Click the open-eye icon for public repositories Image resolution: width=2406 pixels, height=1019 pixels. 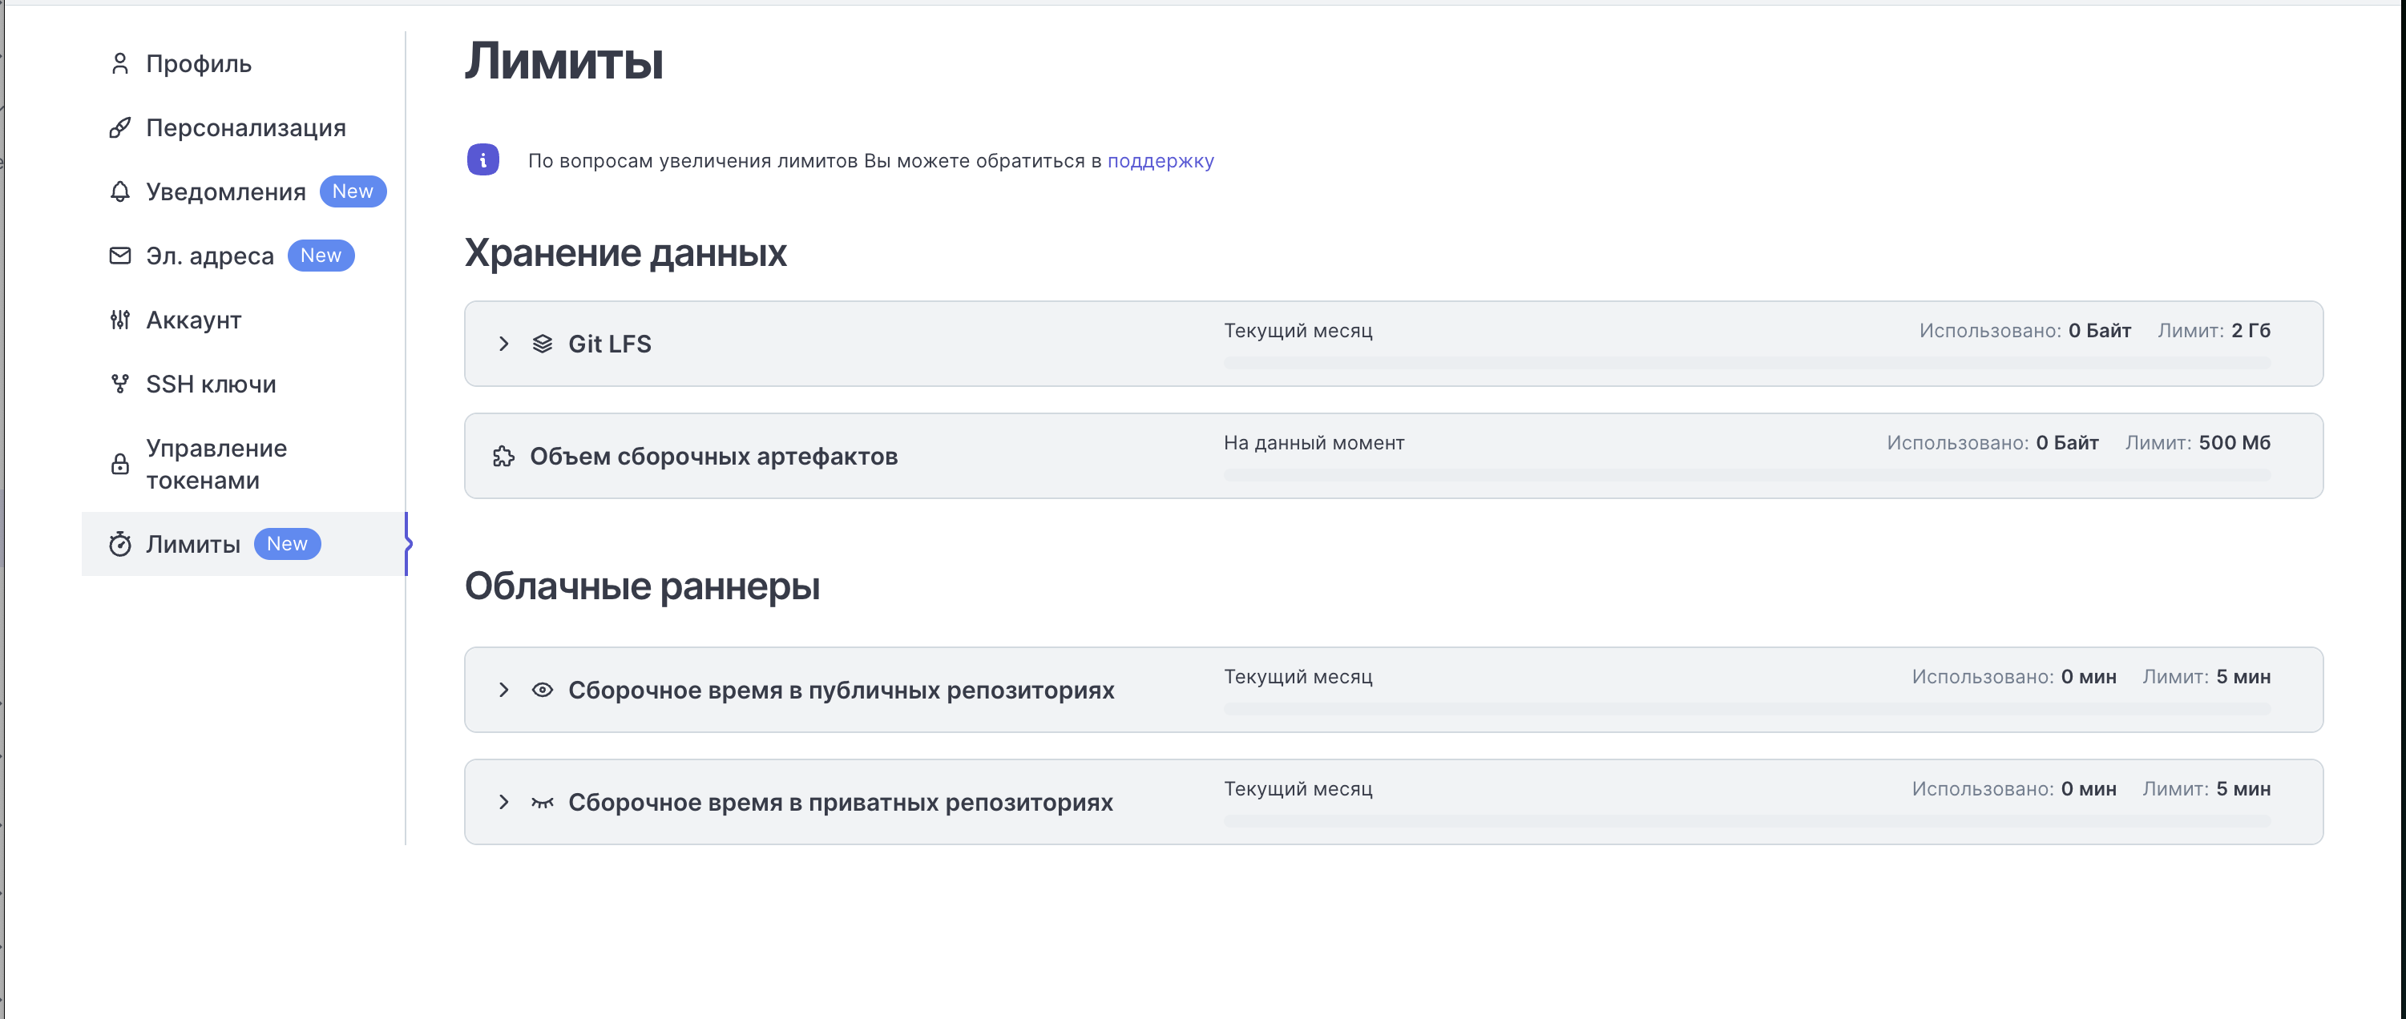[x=542, y=691]
